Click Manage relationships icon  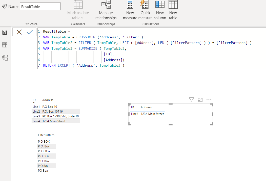click(x=106, y=5)
